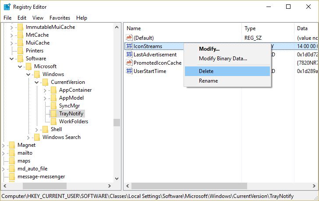Viewport: 319px width, 201px height.
Task: Click Rename in the context menu
Action: tap(208, 81)
